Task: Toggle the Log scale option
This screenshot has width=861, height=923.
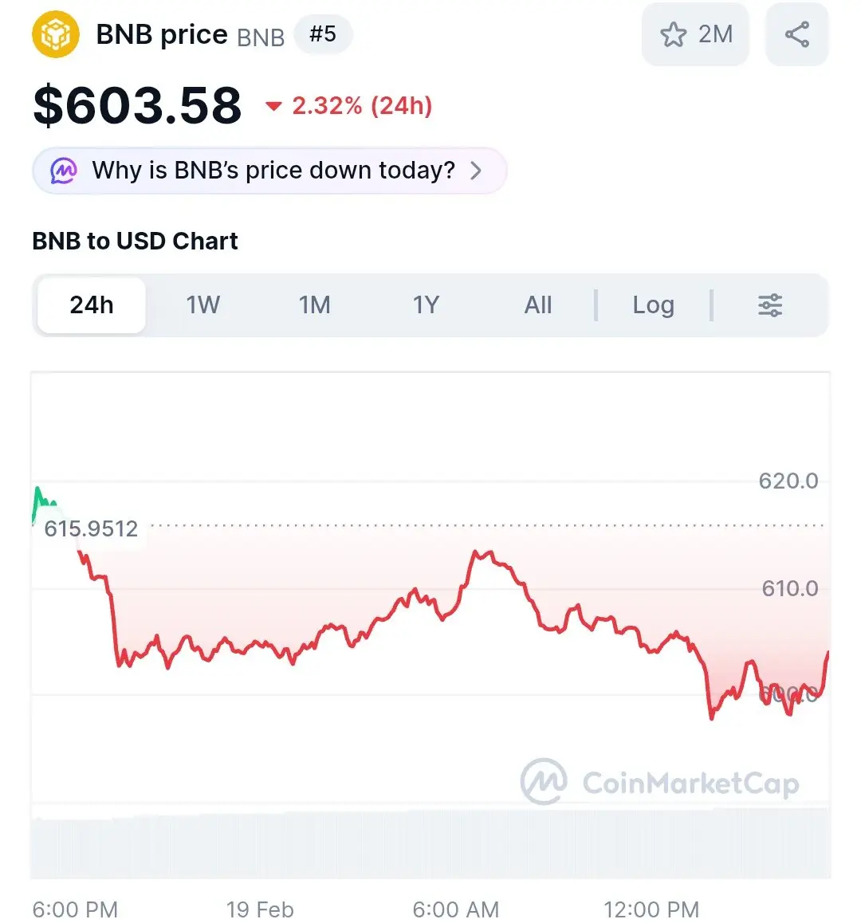Action: coord(653,305)
